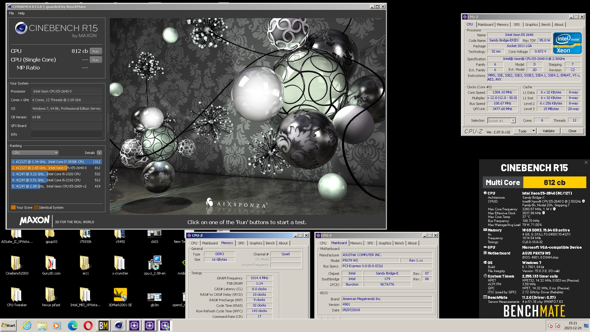The width and height of the screenshot is (590, 332).
Task: Click the Start button
Action: [8, 326]
